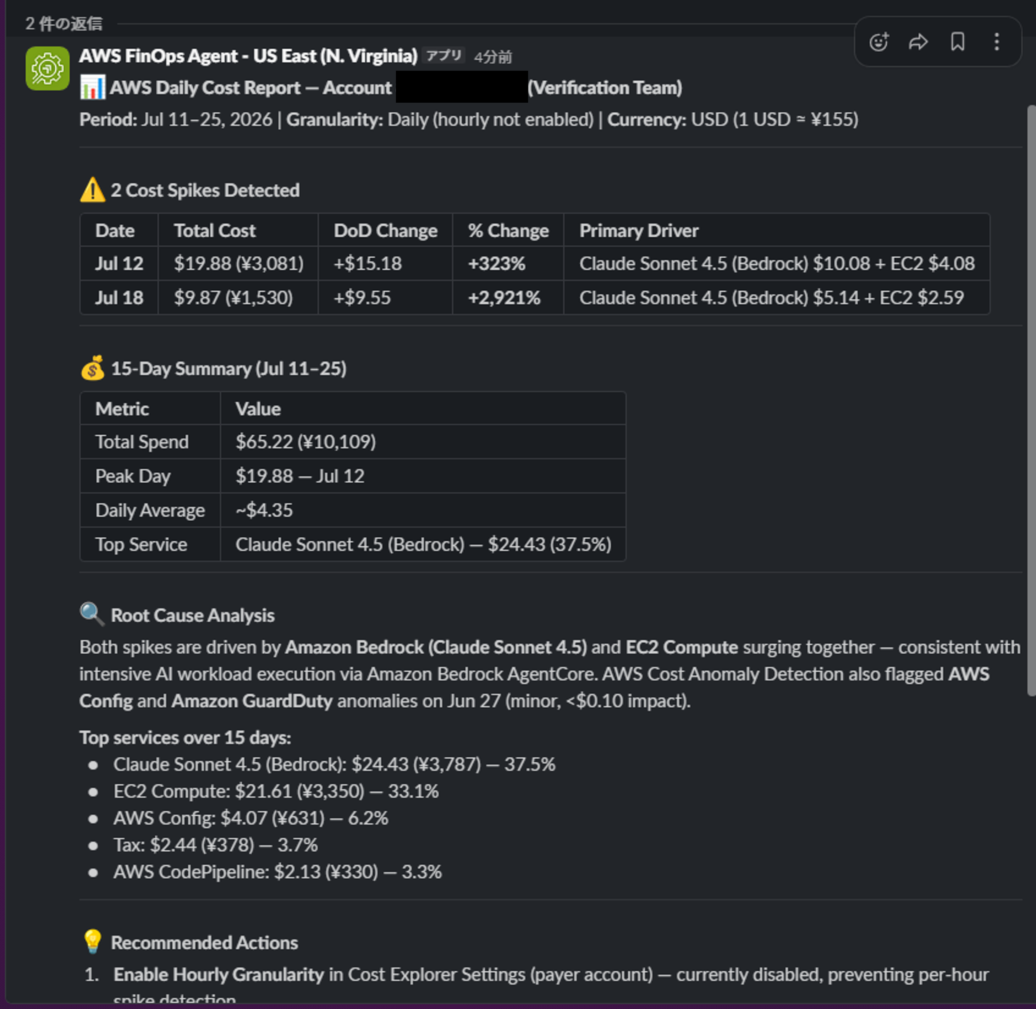Click the DoD Change column header
Image resolution: width=1036 pixels, height=1009 pixels.
point(385,231)
